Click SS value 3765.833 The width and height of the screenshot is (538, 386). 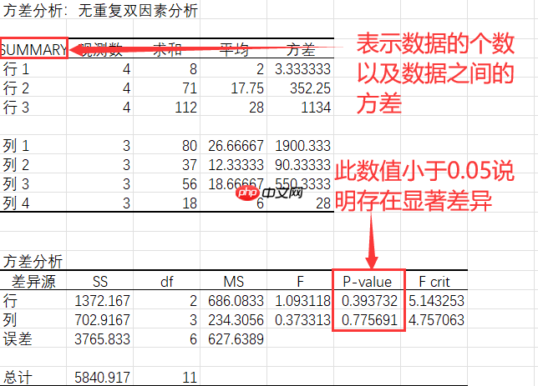coord(102,339)
